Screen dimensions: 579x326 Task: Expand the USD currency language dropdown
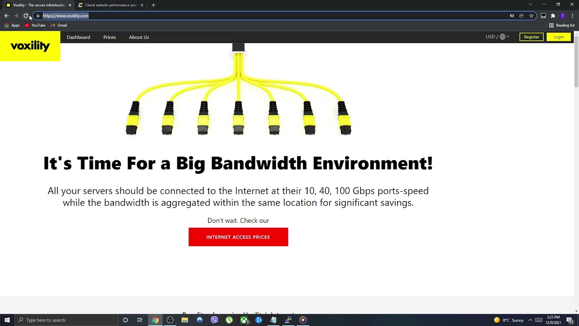[x=497, y=37]
